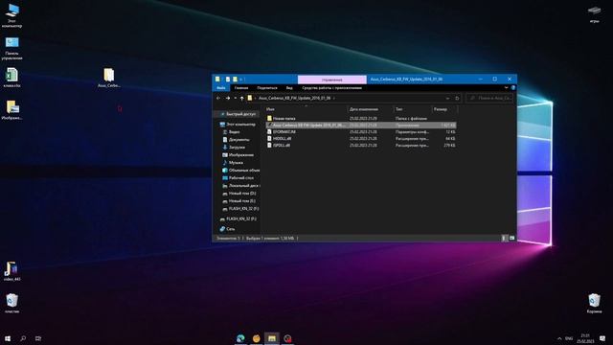This screenshot has width=613, height=345.
Task: Open Видео folder in navigation pane
Action: click(232, 132)
